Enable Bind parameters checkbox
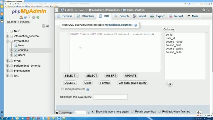 click(x=62, y=89)
